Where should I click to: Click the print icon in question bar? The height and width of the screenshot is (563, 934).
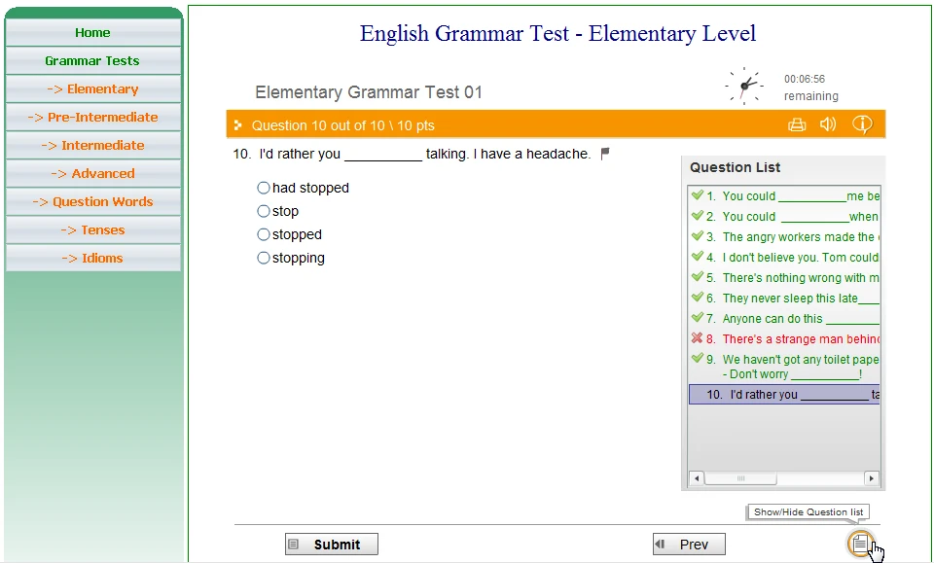(x=797, y=124)
